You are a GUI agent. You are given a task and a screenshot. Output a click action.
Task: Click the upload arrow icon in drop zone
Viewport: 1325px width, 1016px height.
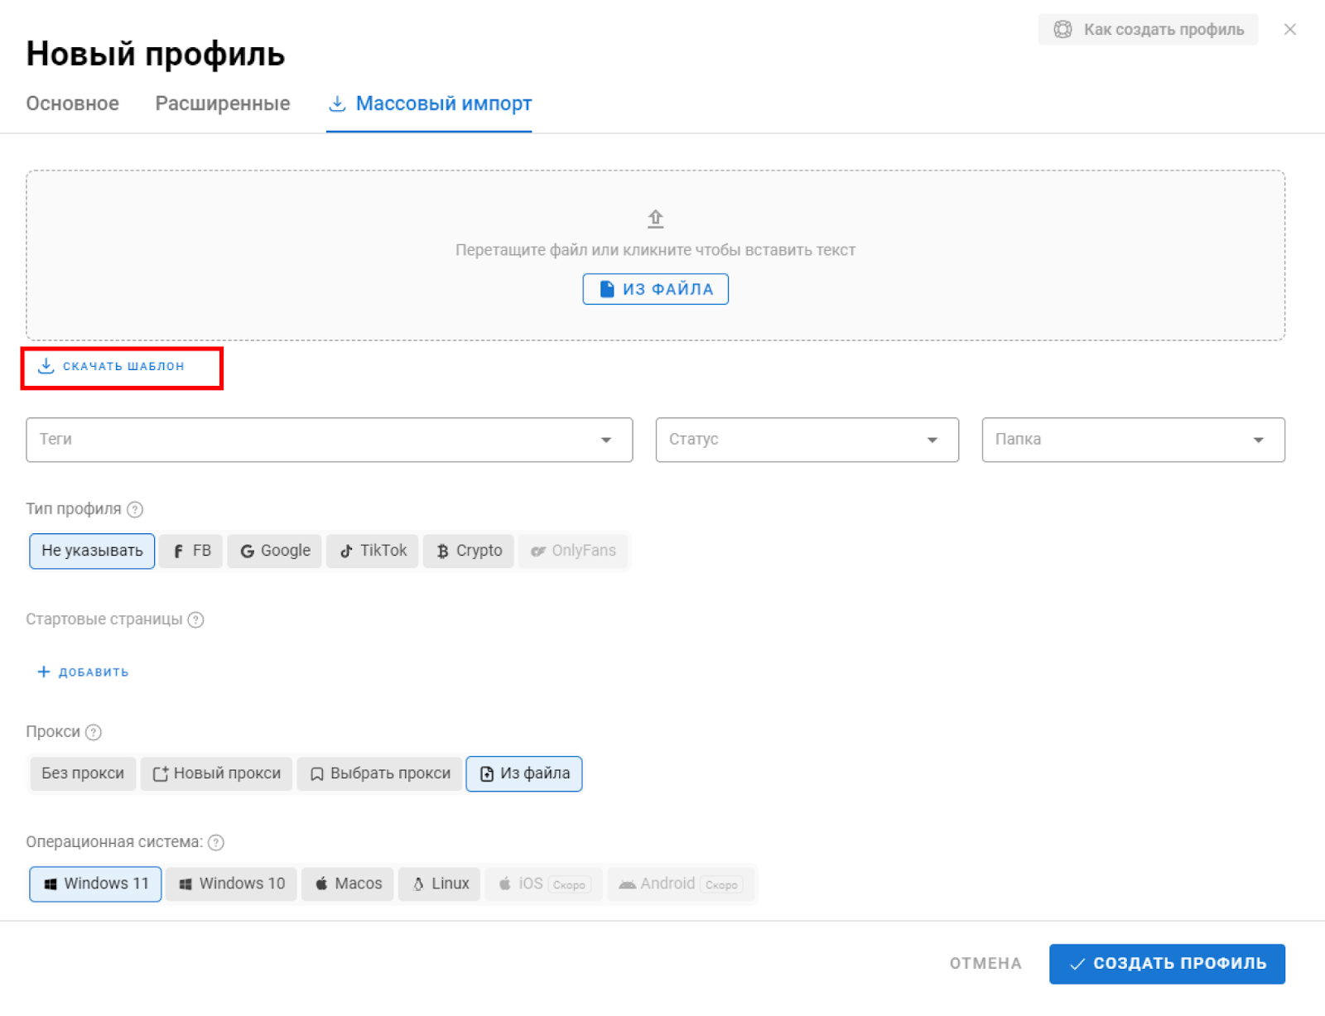click(x=655, y=219)
